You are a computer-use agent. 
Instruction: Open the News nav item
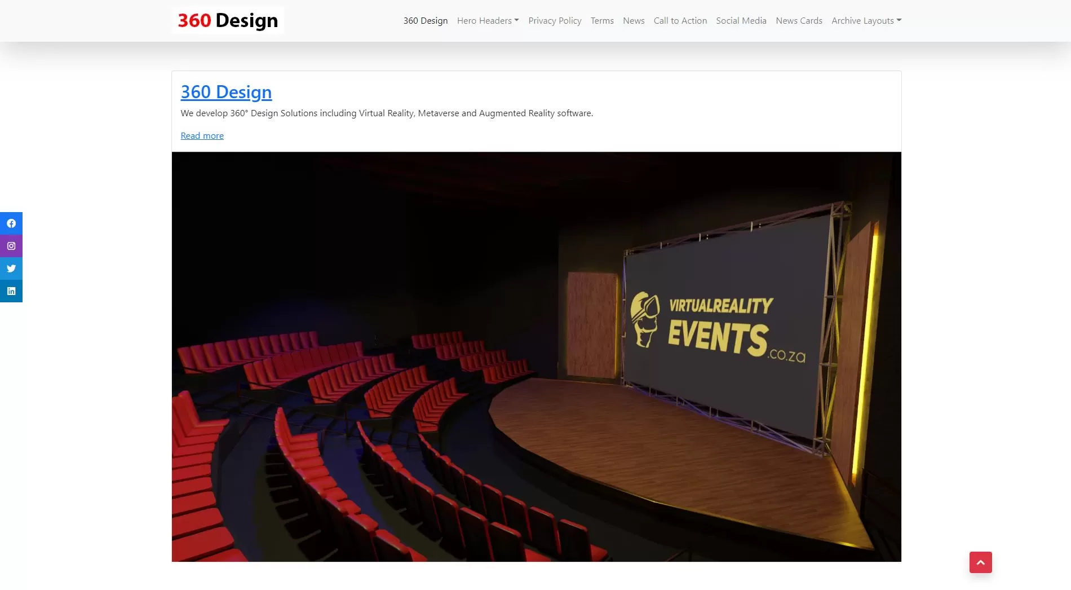coord(634,21)
